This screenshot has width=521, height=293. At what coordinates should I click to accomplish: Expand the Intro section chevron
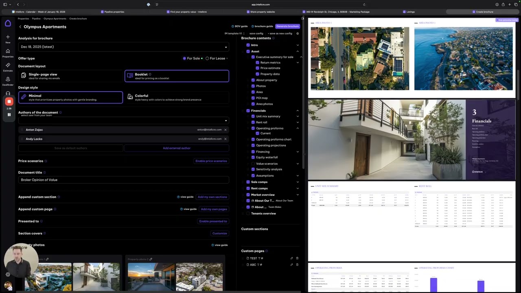point(298,45)
